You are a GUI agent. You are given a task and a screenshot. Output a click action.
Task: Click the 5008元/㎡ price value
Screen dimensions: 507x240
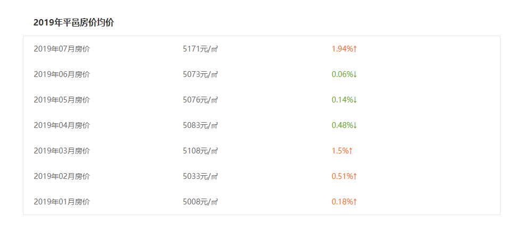(x=201, y=202)
